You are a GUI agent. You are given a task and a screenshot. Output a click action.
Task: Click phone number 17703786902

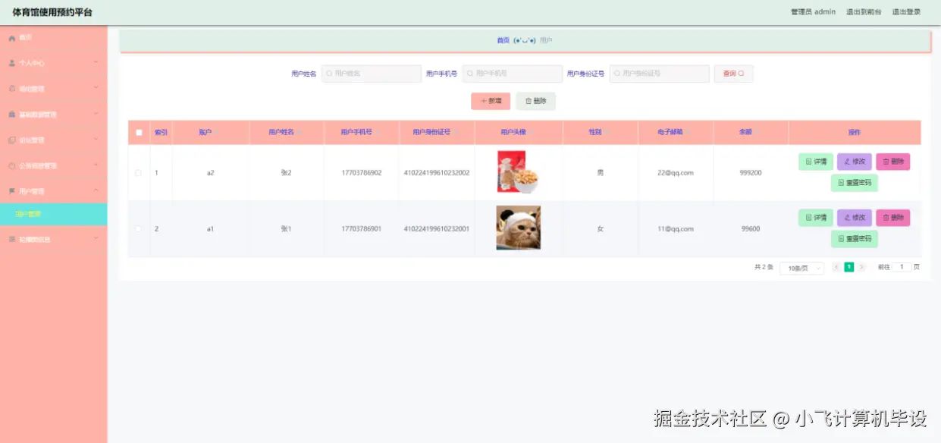[x=362, y=173]
